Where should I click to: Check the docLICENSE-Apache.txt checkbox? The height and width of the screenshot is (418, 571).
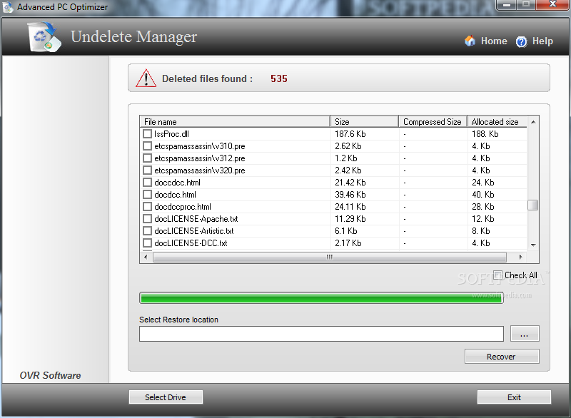[x=147, y=219]
